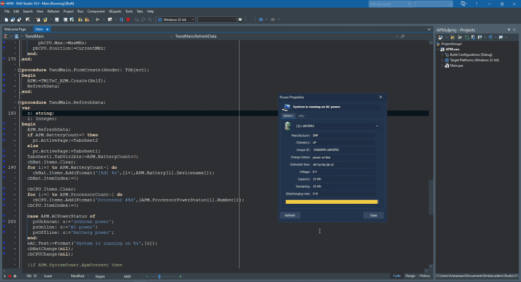Open the File menu
The image size is (521, 282).
point(7,11)
